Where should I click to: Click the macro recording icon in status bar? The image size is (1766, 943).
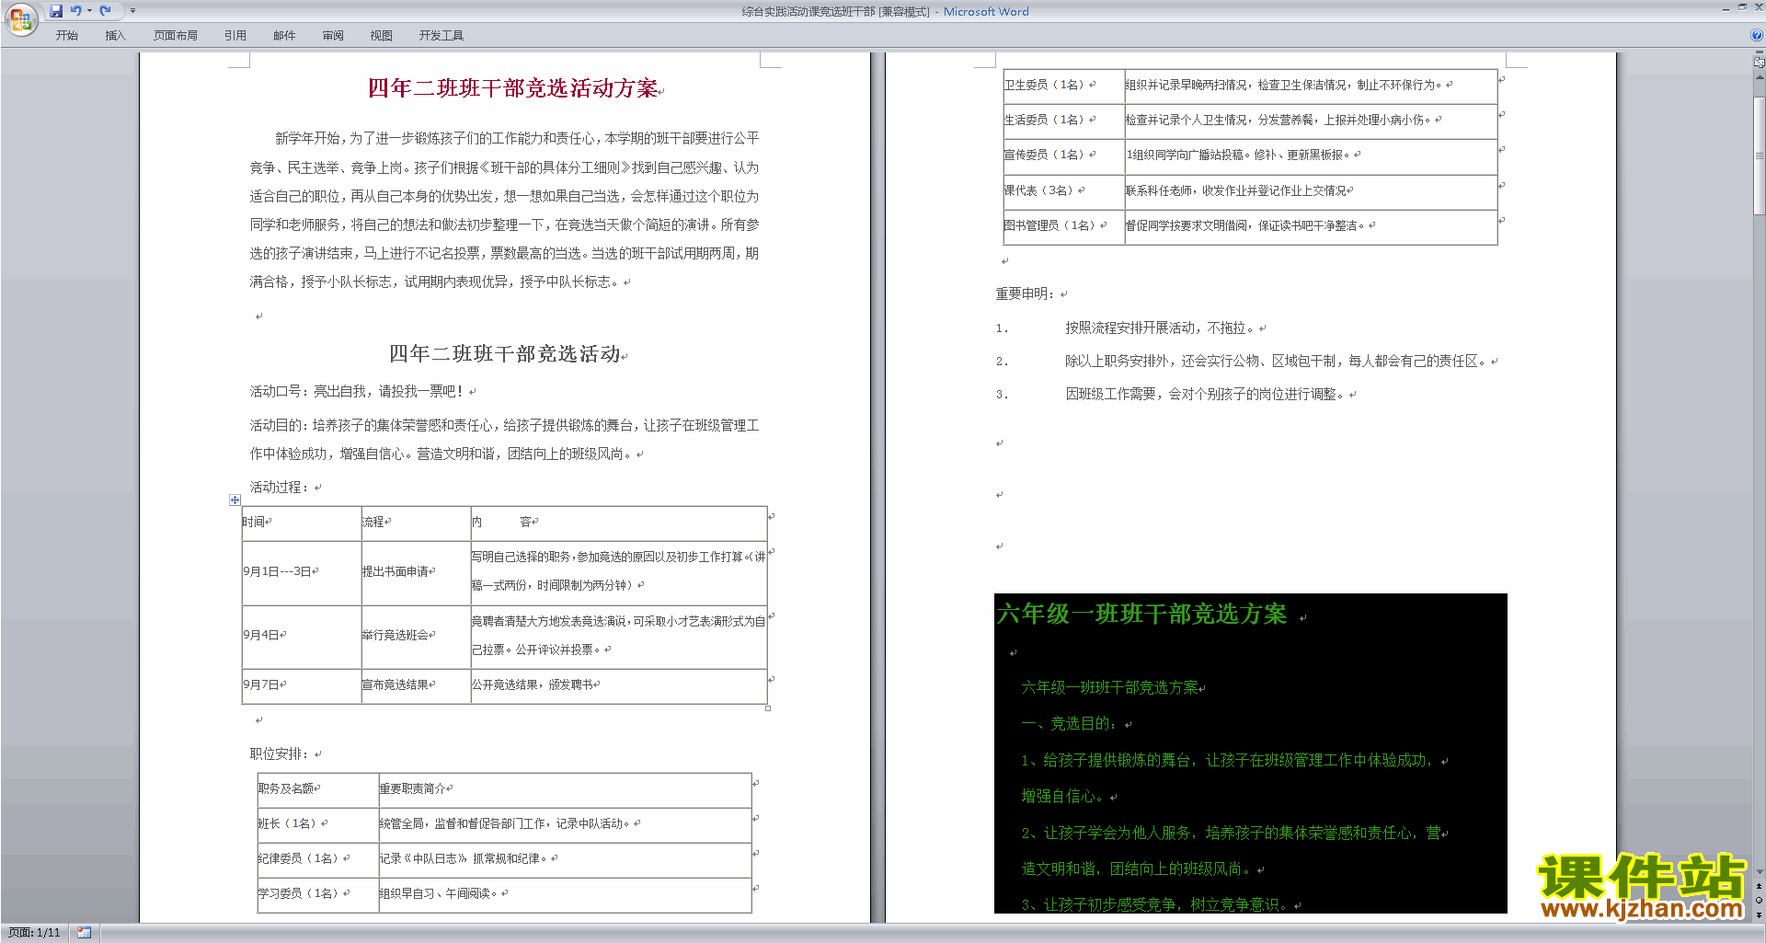coord(84,932)
